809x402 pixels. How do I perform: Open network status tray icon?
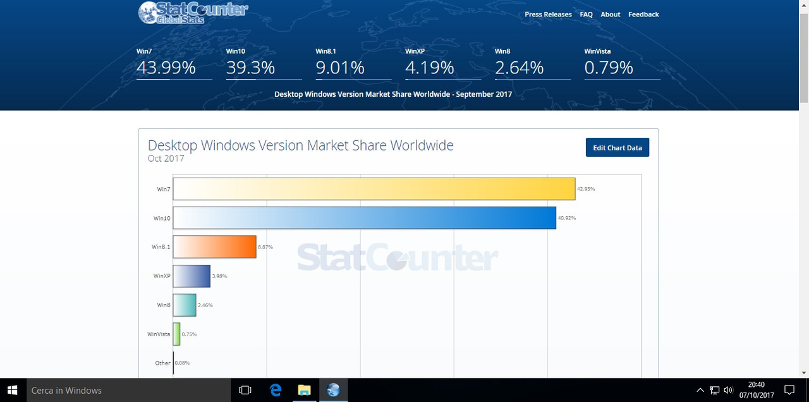tap(714, 390)
